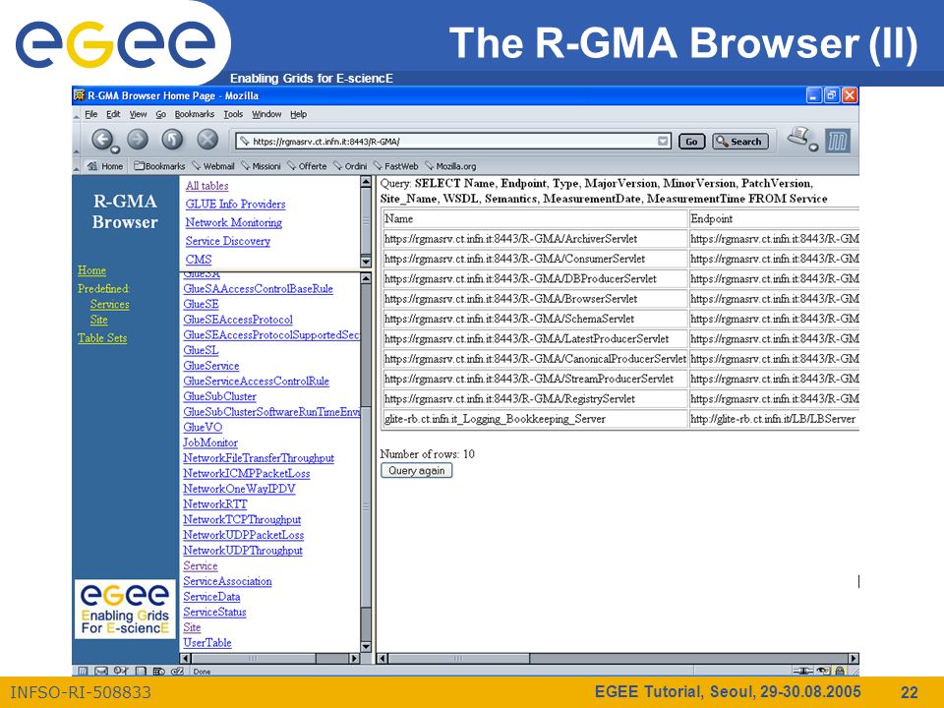Image resolution: width=944 pixels, height=708 pixels.
Task: Click the Query again button
Action: coord(417,471)
